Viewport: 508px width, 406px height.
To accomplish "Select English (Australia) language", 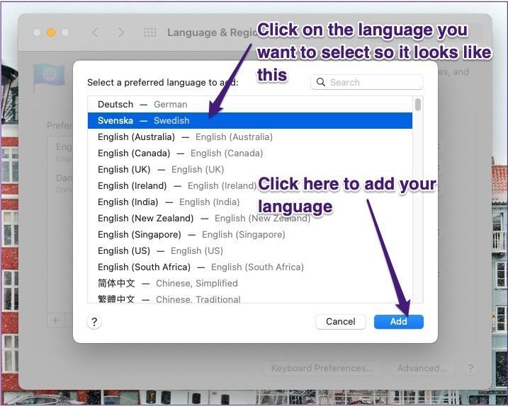I will (x=250, y=137).
